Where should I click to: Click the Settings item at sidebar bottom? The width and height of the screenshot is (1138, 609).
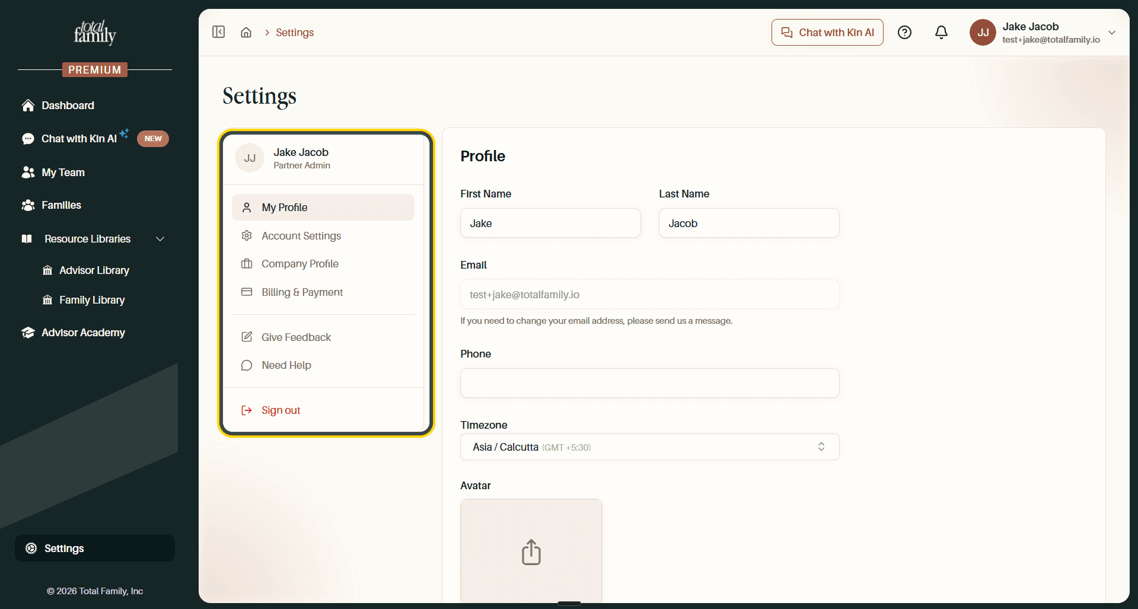[x=95, y=549]
